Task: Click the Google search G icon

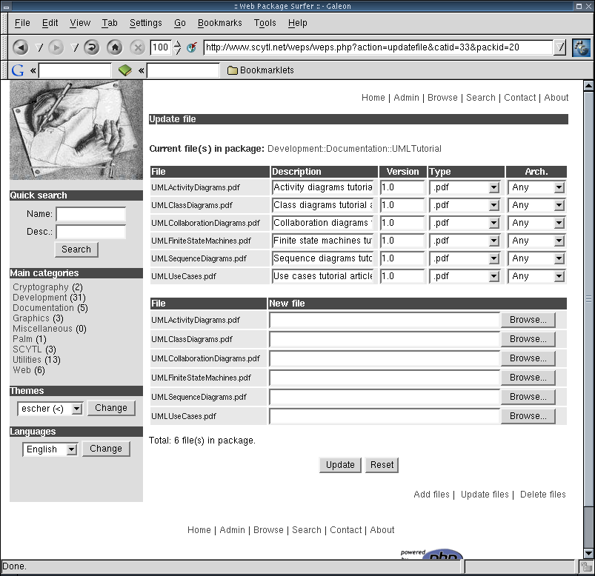Action: click(x=18, y=70)
